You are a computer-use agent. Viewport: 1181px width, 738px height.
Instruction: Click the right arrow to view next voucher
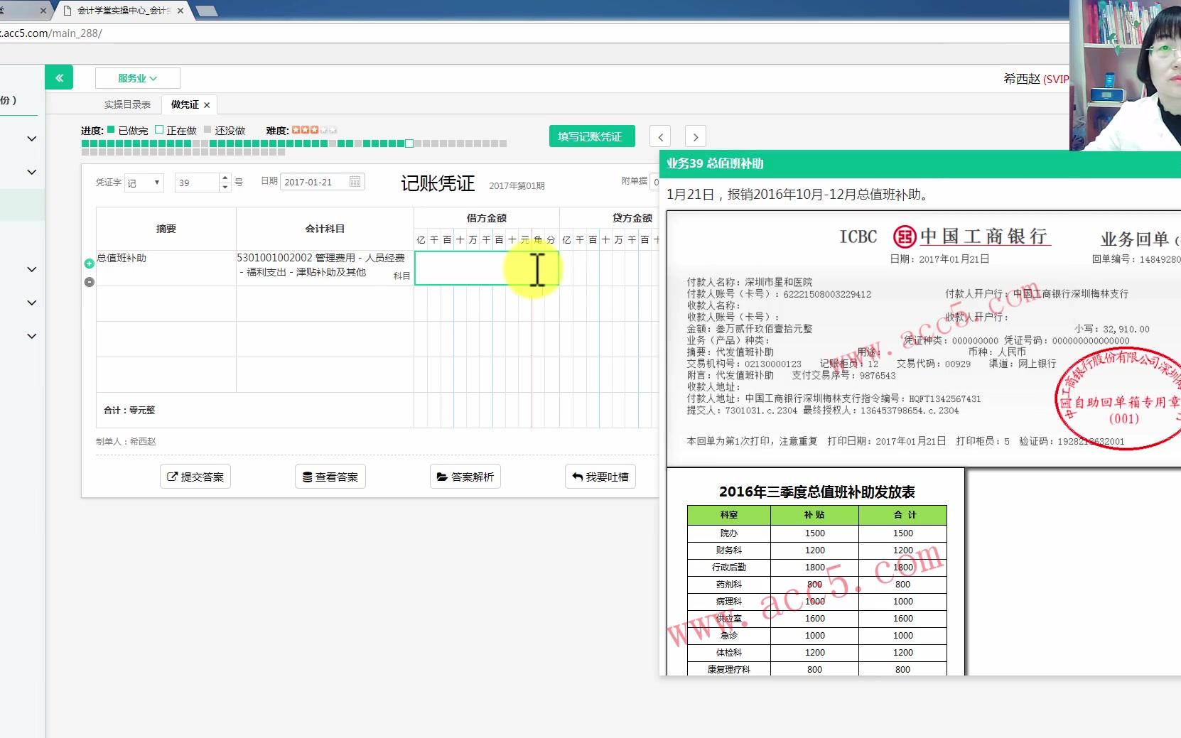(695, 136)
